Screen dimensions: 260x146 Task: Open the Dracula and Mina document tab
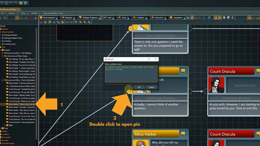(x=10, y=9)
